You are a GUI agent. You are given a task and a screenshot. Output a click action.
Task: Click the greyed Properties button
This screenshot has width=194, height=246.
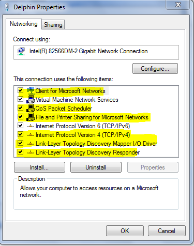[x=153, y=167]
